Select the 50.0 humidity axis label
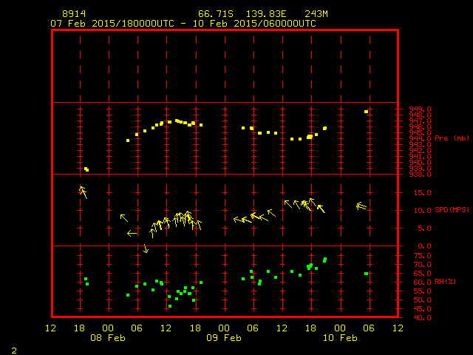 click(x=422, y=300)
